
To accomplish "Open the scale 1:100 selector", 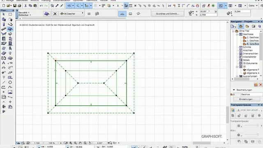I will point(37,143).
